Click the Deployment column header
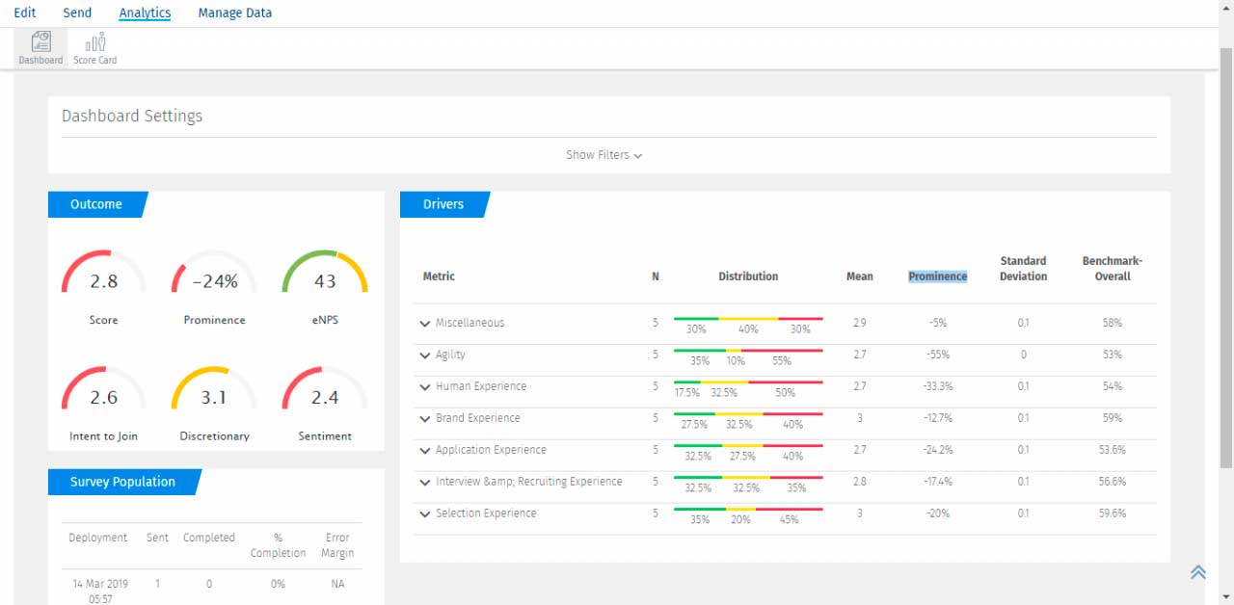This screenshot has height=605, width=1234. (97, 538)
